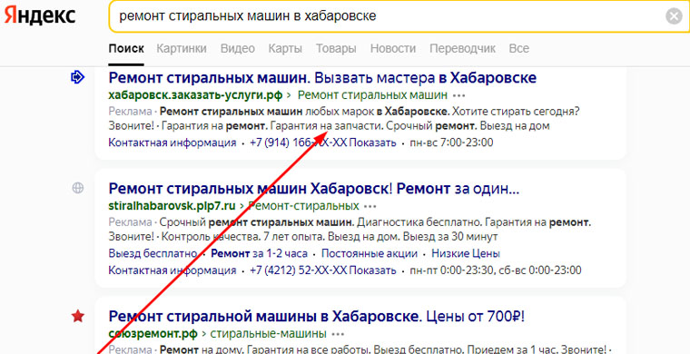Click the globe favicon beside stiralhabarovsk result
The image size is (690, 354).
(x=77, y=188)
